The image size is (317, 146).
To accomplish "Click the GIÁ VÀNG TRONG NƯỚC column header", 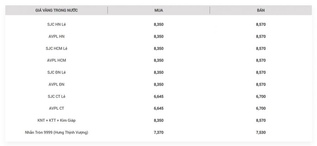I will pos(56,10).
